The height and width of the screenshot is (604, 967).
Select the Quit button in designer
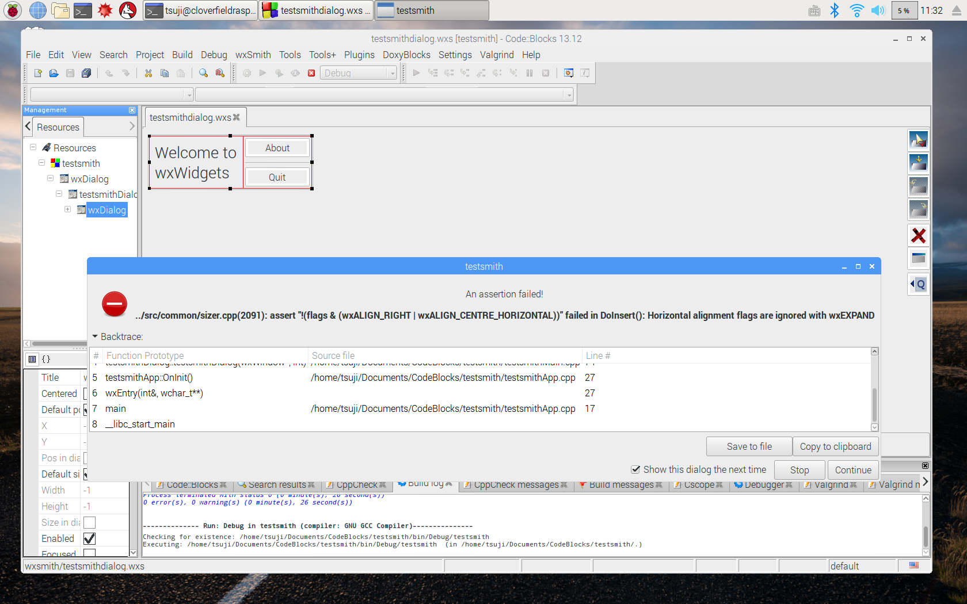coord(277,177)
